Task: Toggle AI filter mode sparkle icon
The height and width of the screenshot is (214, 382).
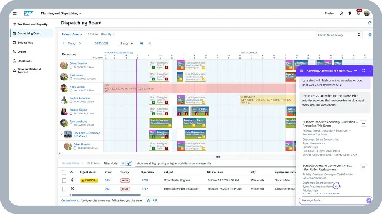Action: click(129, 163)
